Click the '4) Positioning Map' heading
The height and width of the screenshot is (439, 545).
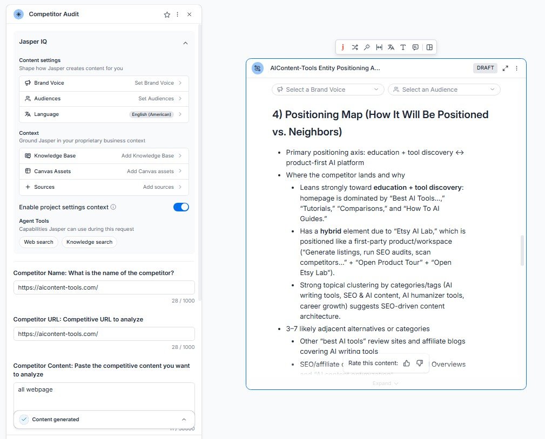pyautogui.click(x=380, y=123)
